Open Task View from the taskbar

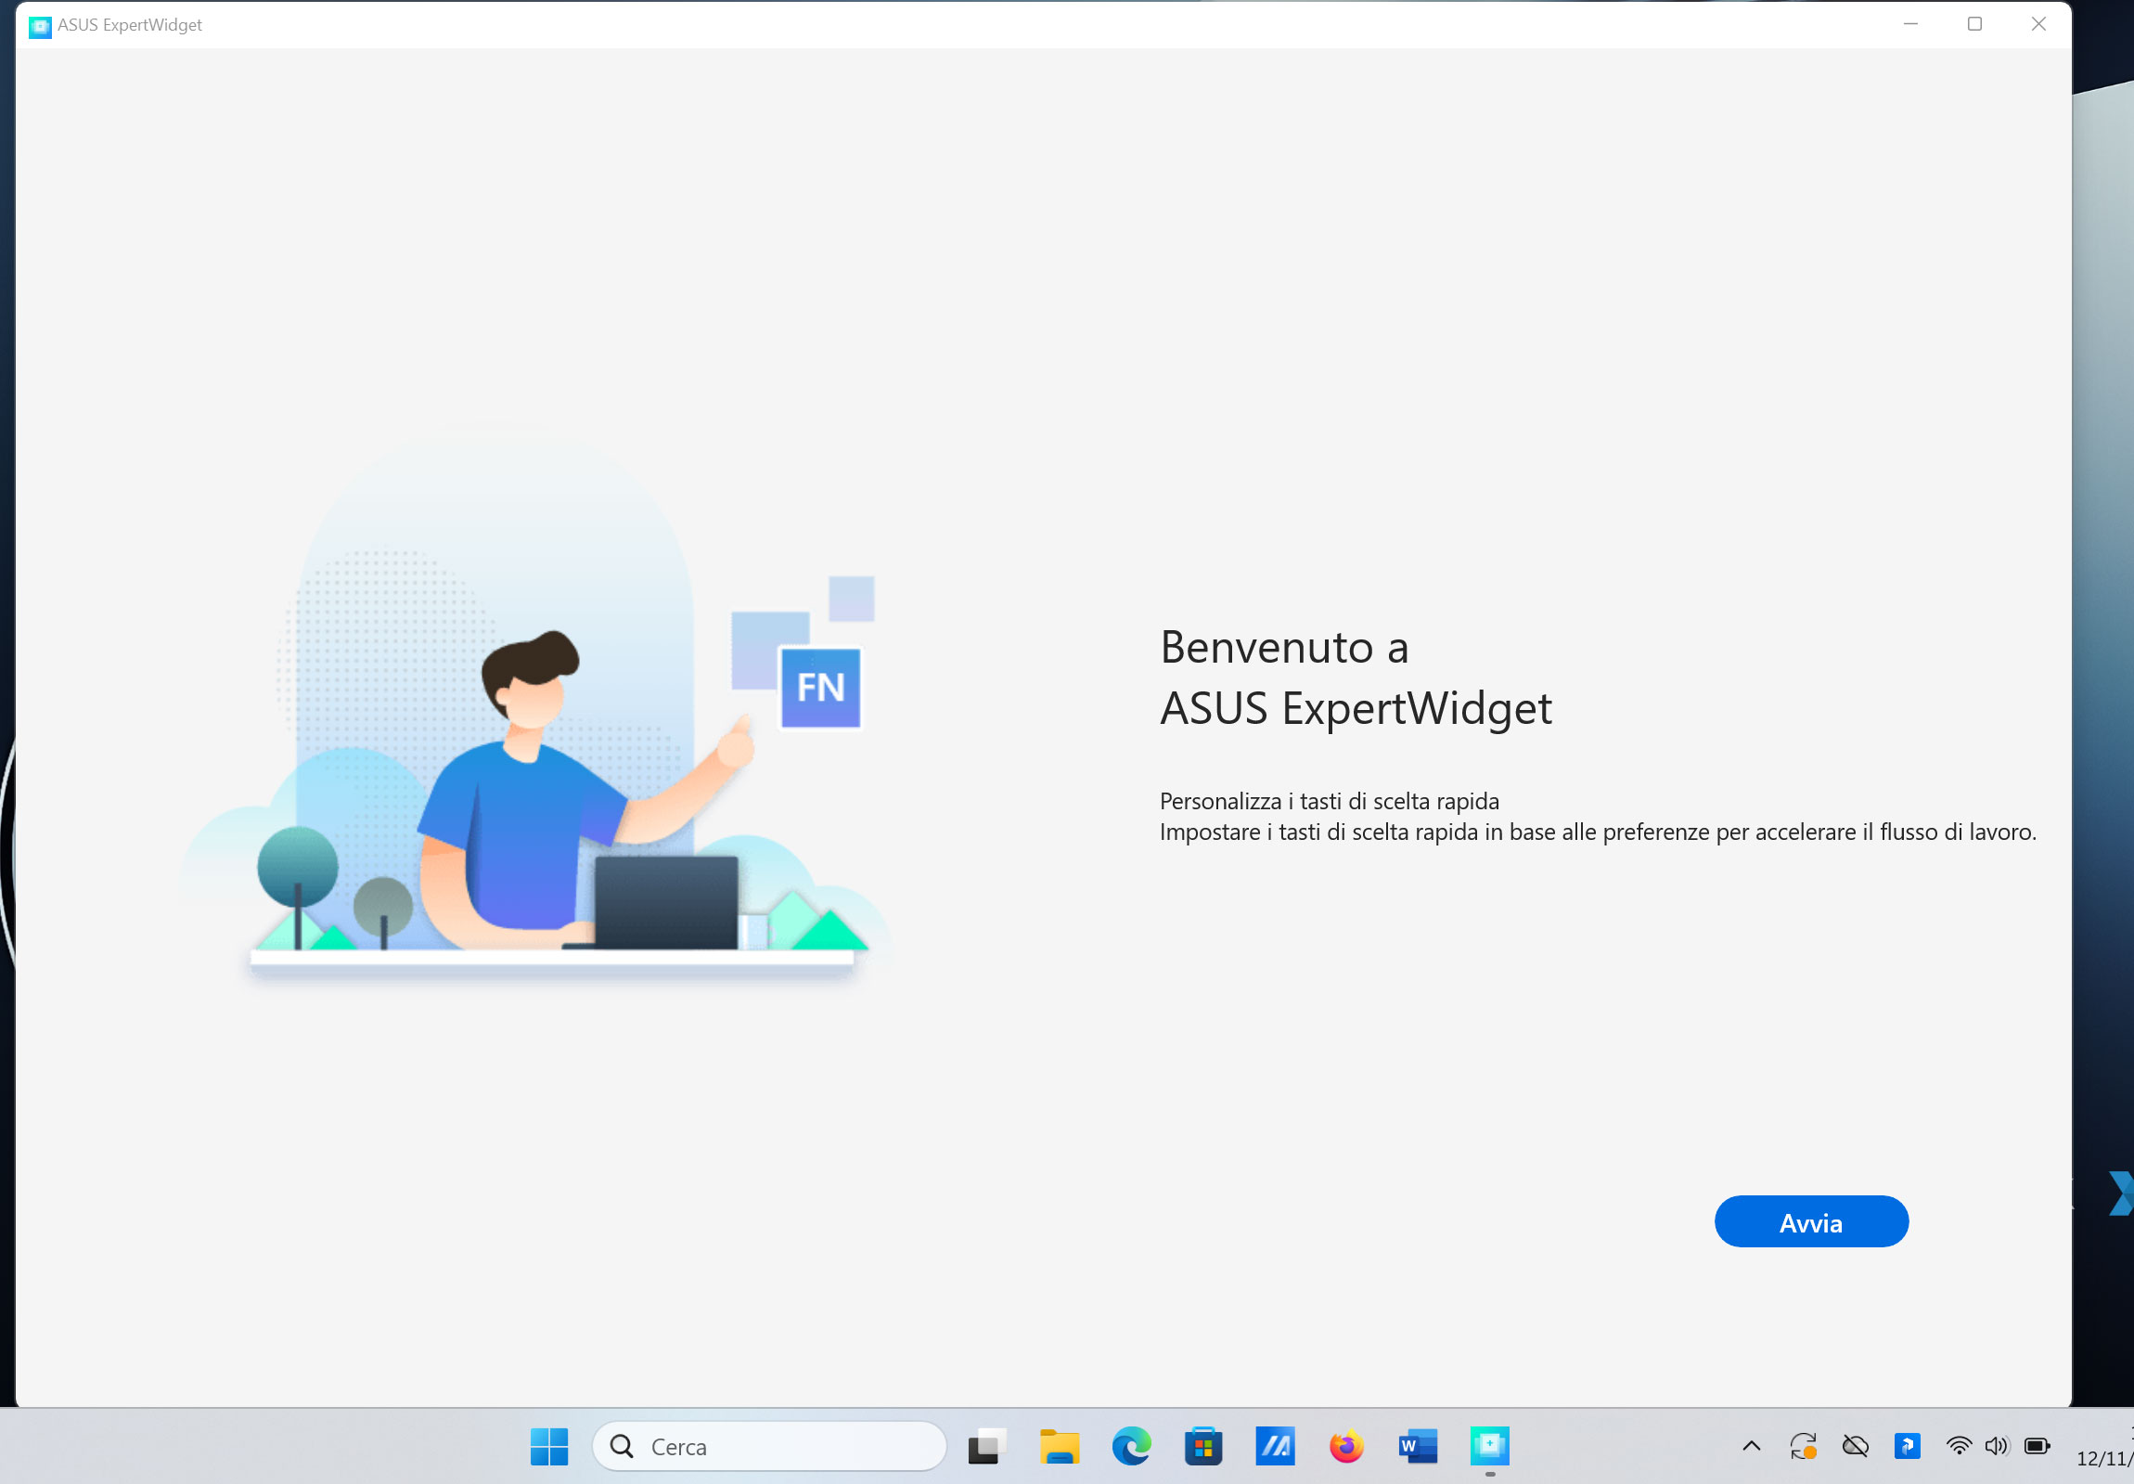(x=986, y=1446)
